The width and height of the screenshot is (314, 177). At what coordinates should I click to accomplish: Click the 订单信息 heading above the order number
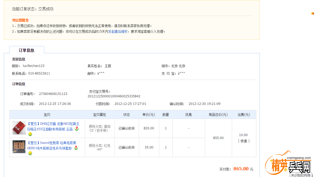pos(18,84)
